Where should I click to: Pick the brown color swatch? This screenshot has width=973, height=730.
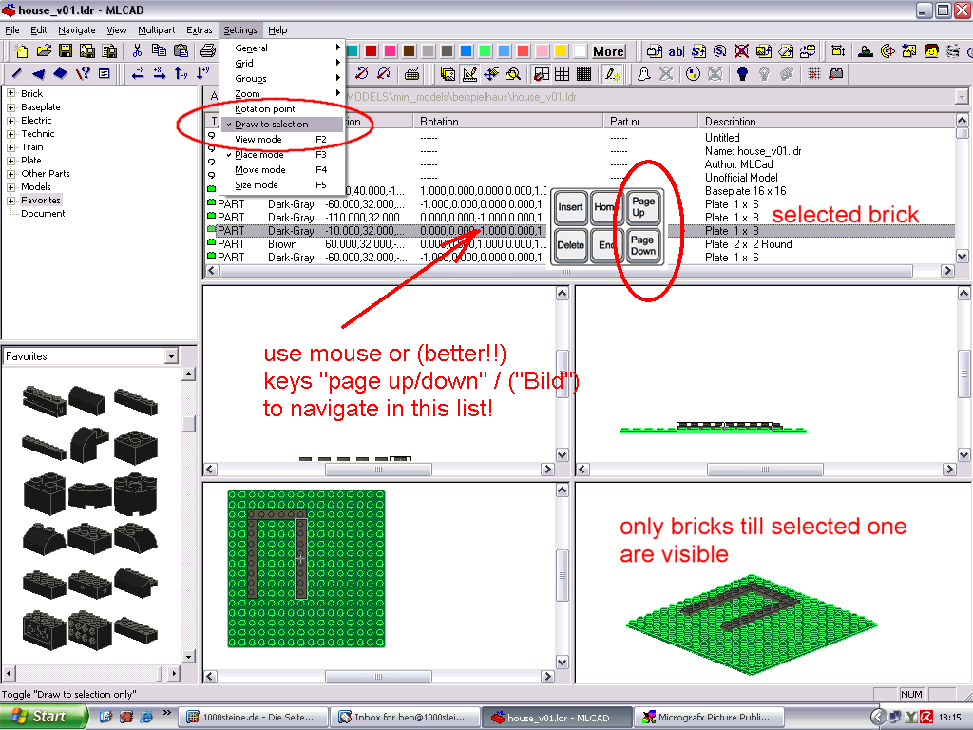[409, 51]
